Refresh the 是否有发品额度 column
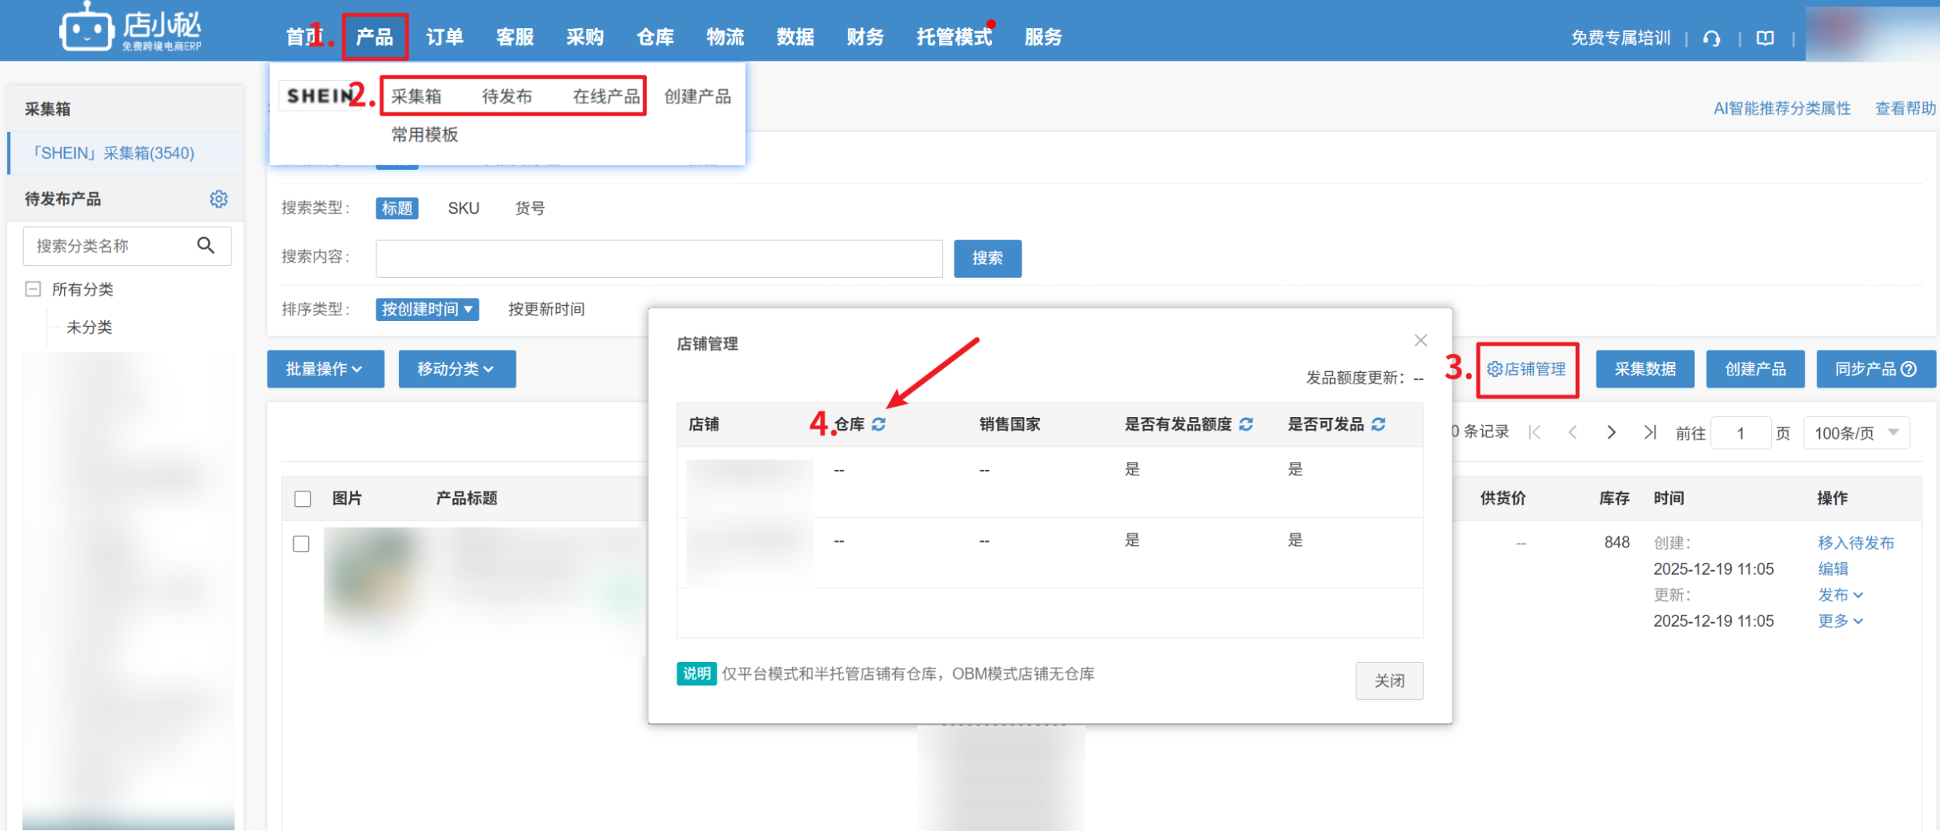The height and width of the screenshot is (831, 1940). pyautogui.click(x=1246, y=424)
